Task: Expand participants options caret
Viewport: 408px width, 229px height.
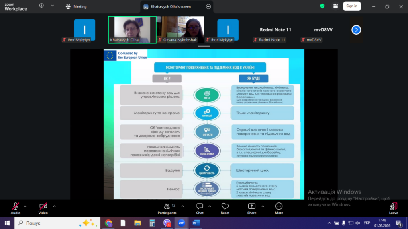Action: point(182,206)
